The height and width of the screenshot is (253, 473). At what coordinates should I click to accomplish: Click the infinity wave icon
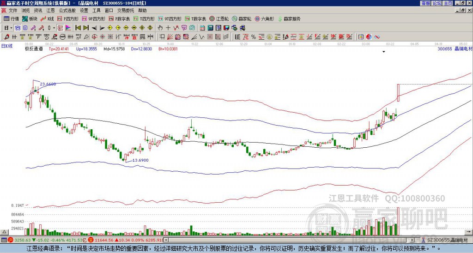pyautogui.click(x=377, y=37)
